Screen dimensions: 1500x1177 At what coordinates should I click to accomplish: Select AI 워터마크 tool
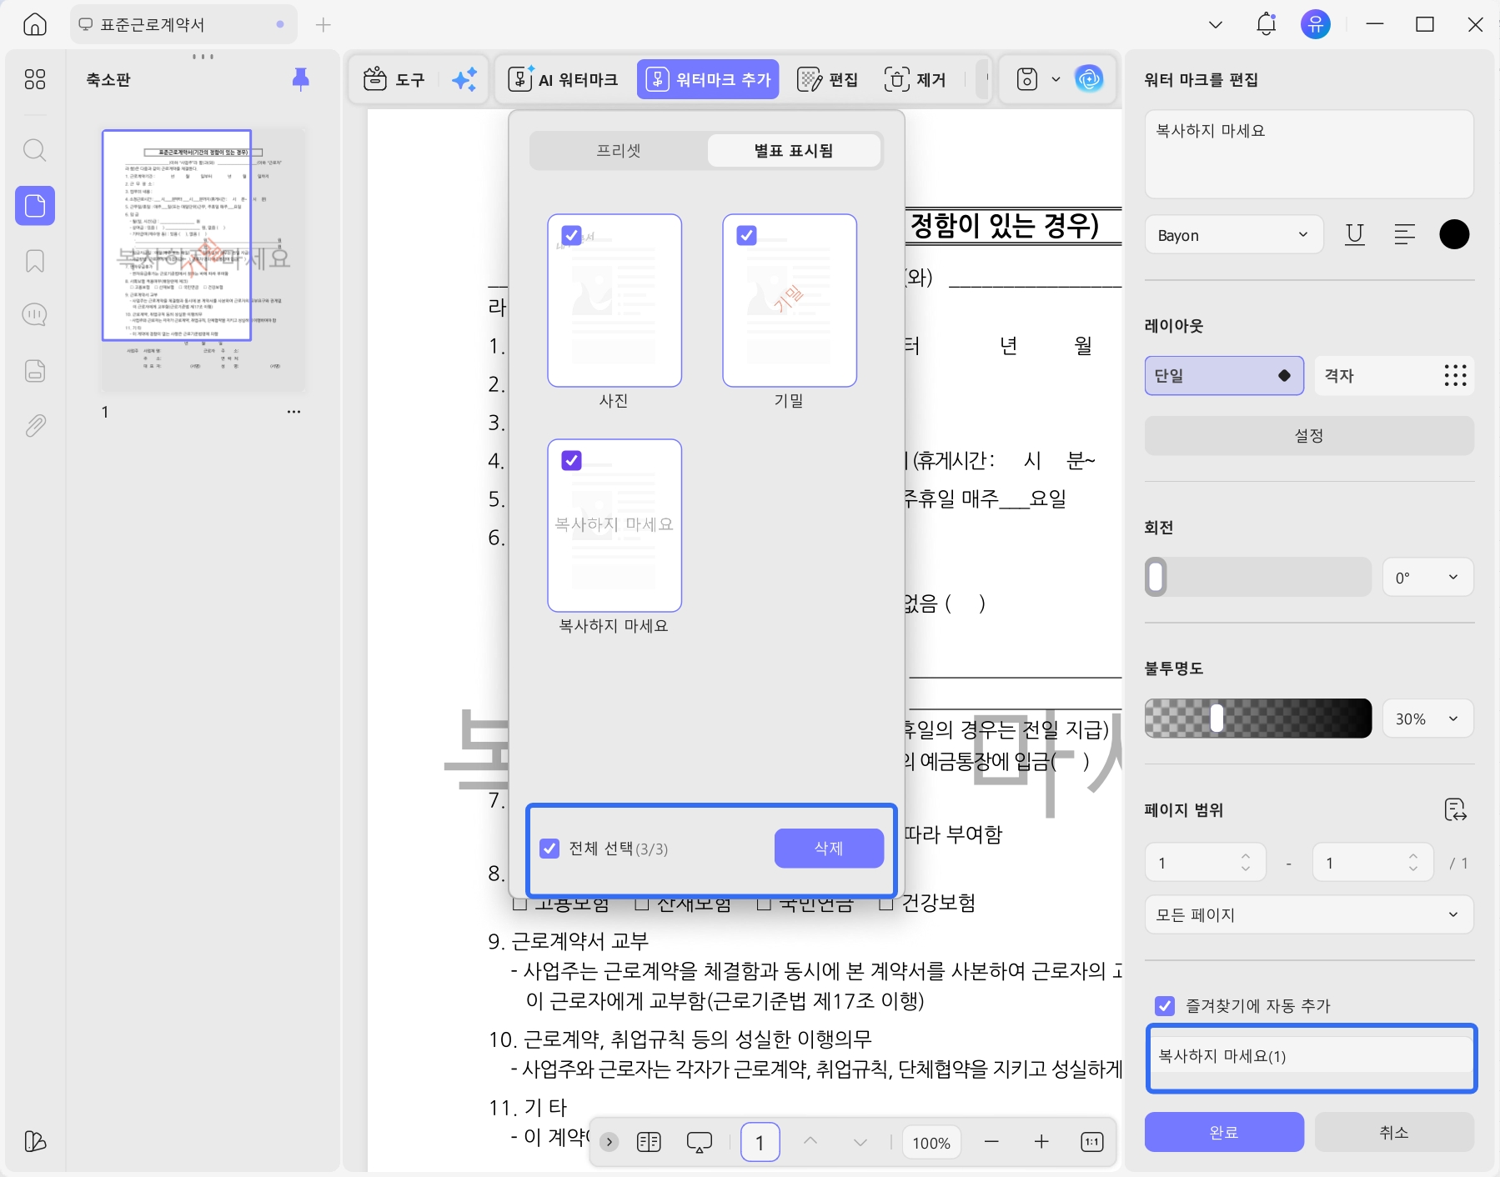pyautogui.click(x=563, y=79)
